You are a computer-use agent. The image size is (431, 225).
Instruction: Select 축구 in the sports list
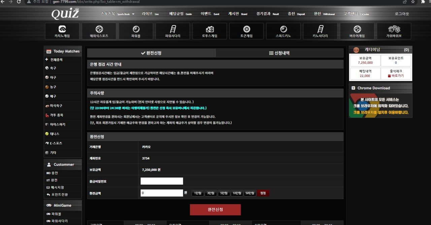pos(53,68)
